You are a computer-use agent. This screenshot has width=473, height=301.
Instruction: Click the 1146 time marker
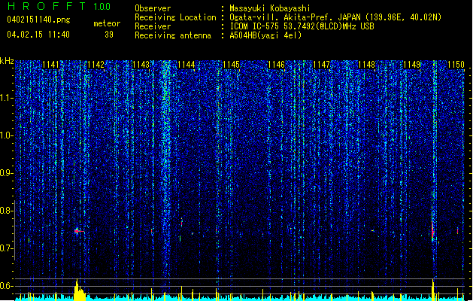pyautogui.click(x=276, y=65)
